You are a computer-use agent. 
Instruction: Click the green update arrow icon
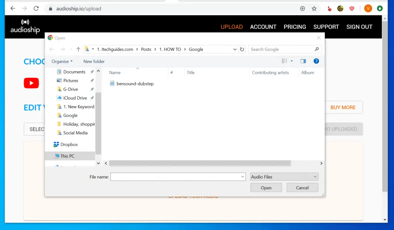coord(380,8)
